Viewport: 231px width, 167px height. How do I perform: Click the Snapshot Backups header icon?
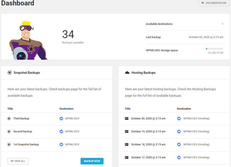(10, 73)
